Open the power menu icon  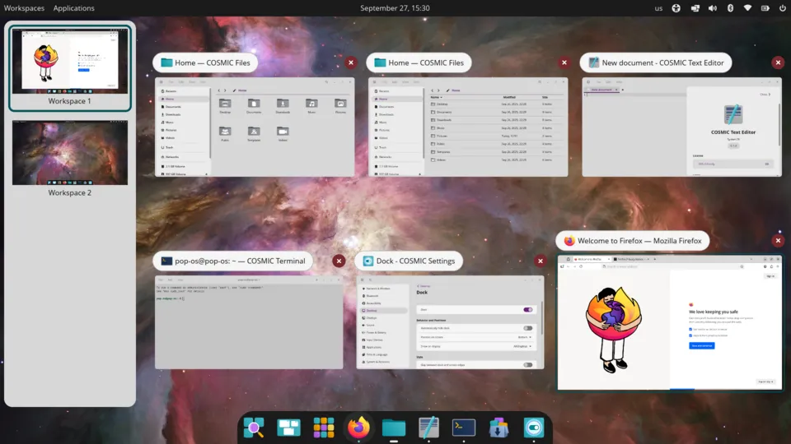783,8
